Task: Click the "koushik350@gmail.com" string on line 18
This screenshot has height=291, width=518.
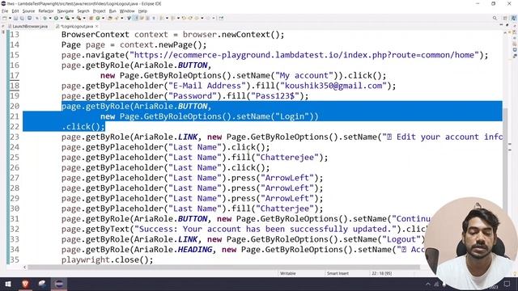Action: (x=333, y=86)
